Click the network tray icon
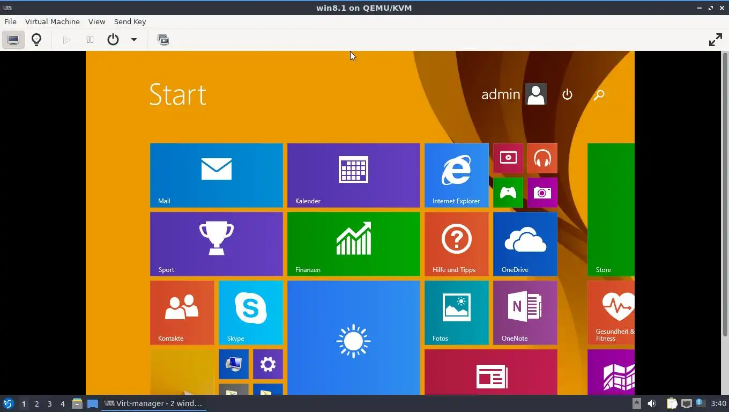 point(686,403)
